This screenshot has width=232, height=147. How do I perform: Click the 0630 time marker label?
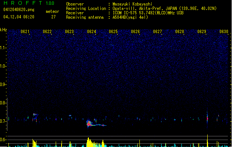[224, 32]
